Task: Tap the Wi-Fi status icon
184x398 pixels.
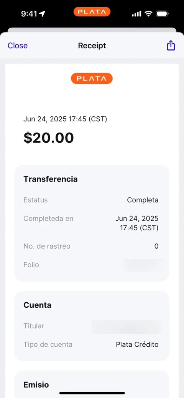Action: 148,13
